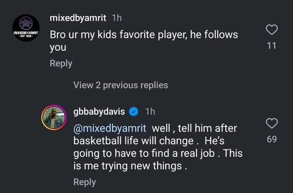Click the word 'you' ending the first comment
The width and height of the screenshot is (293, 193).
[58, 47]
